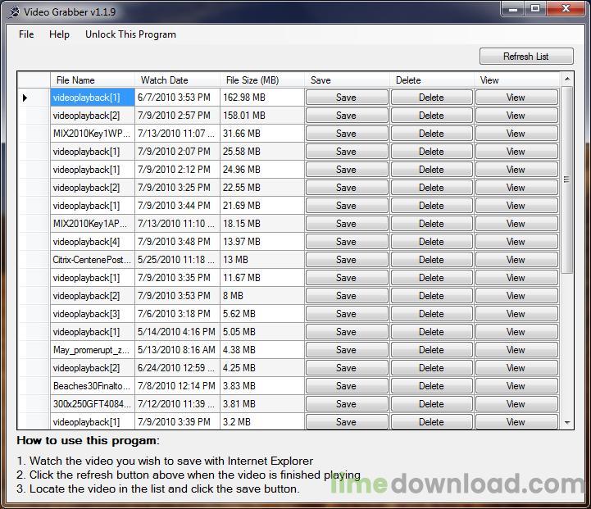View the Citrix-CentenePost video
Image resolution: width=591 pixels, height=509 pixels.
click(x=516, y=260)
